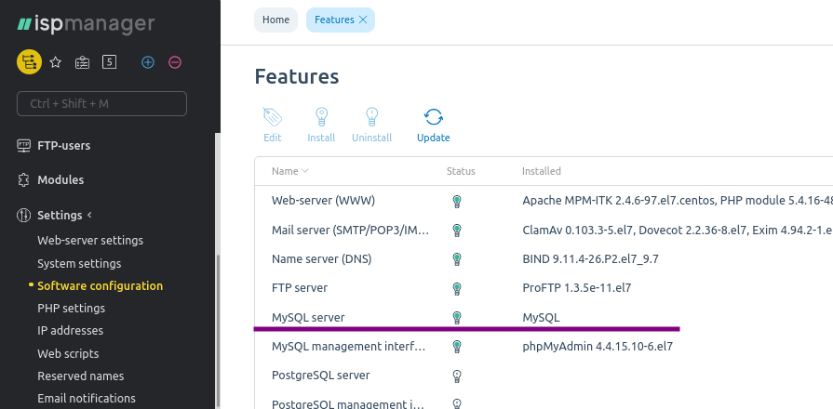Image resolution: width=833 pixels, height=409 pixels.
Task: Click MySQL management interface status bulb
Action: [456, 347]
